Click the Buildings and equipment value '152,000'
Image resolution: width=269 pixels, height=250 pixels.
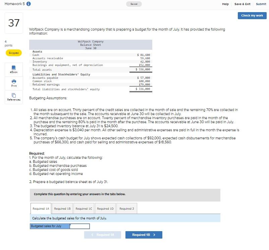click(x=144, y=65)
